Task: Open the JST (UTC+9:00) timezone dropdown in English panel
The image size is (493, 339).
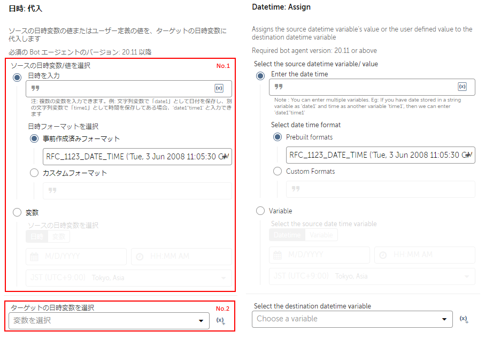Action: point(372,276)
